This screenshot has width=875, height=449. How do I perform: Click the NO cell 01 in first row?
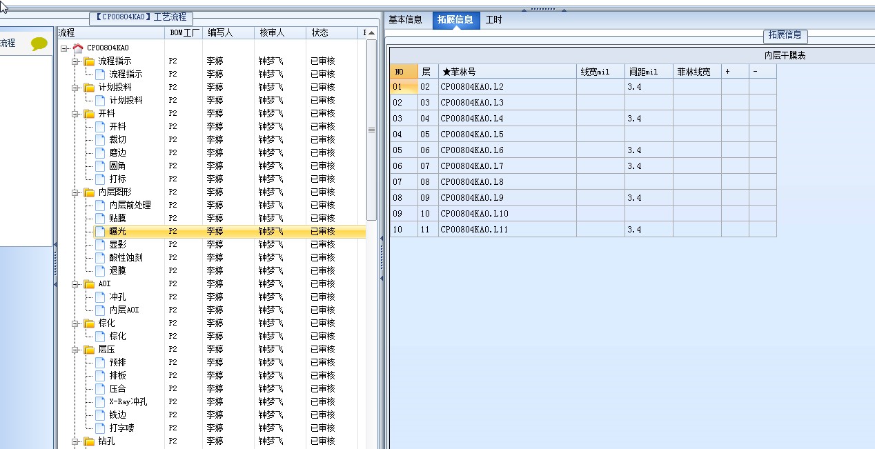click(x=404, y=87)
